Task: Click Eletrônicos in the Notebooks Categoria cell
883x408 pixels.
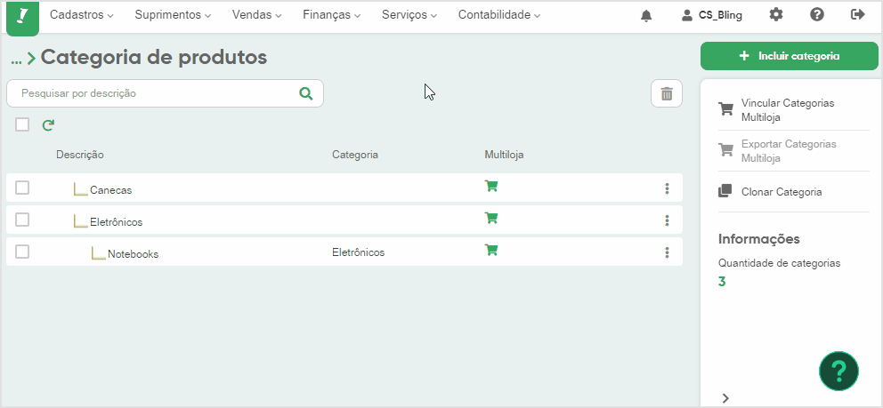Action: point(358,252)
